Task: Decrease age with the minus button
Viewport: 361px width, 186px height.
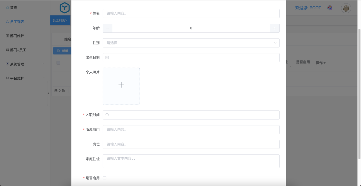Action: pos(107,28)
